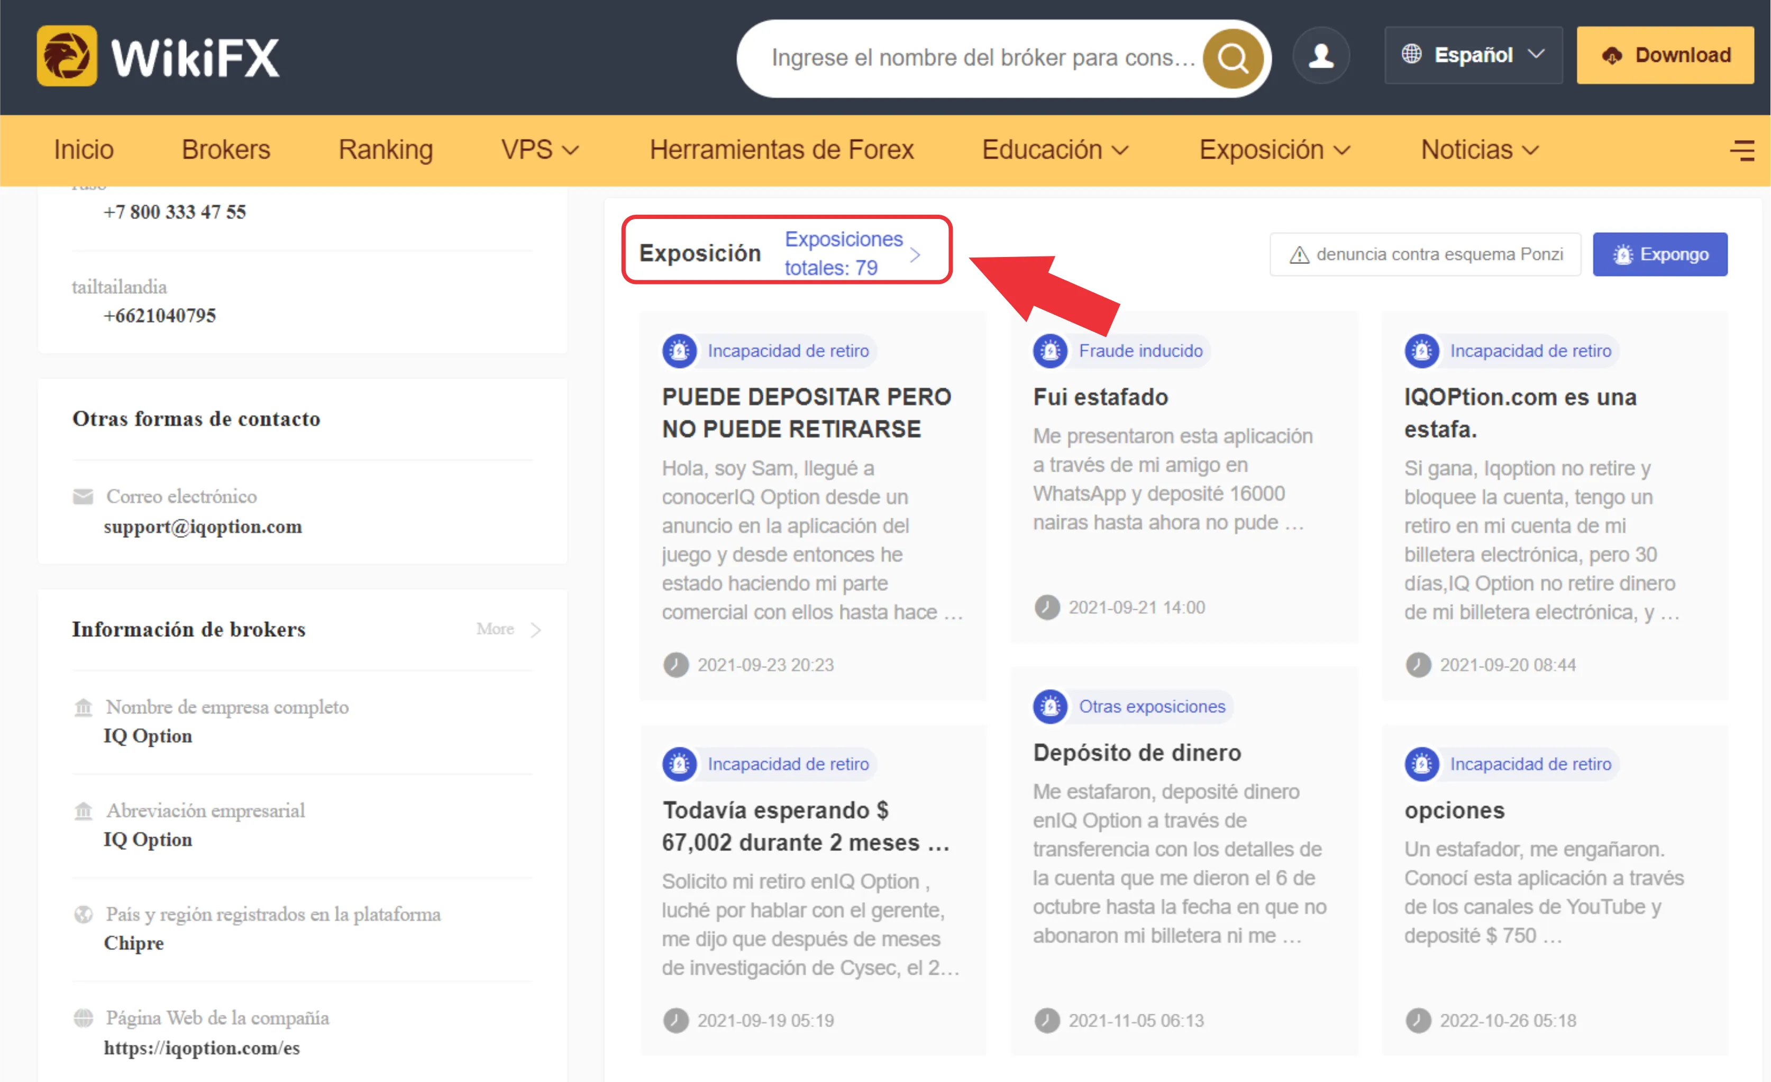
Task: Open 'IQOPtion.com es una estafa.' post
Action: [1520, 412]
